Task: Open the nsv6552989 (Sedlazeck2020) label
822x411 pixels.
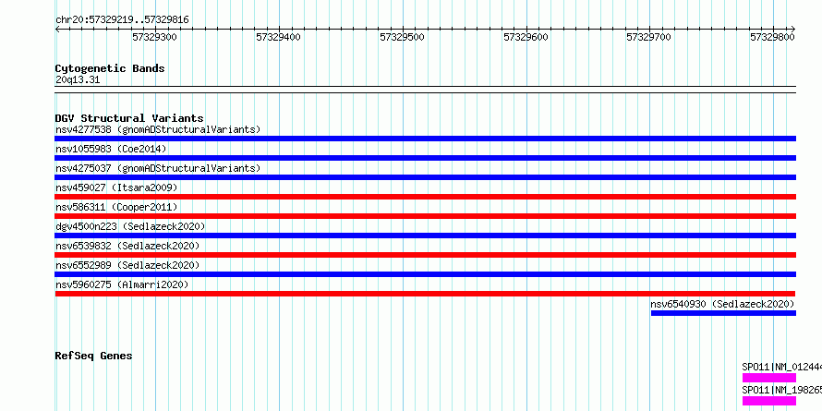Action: pos(127,265)
